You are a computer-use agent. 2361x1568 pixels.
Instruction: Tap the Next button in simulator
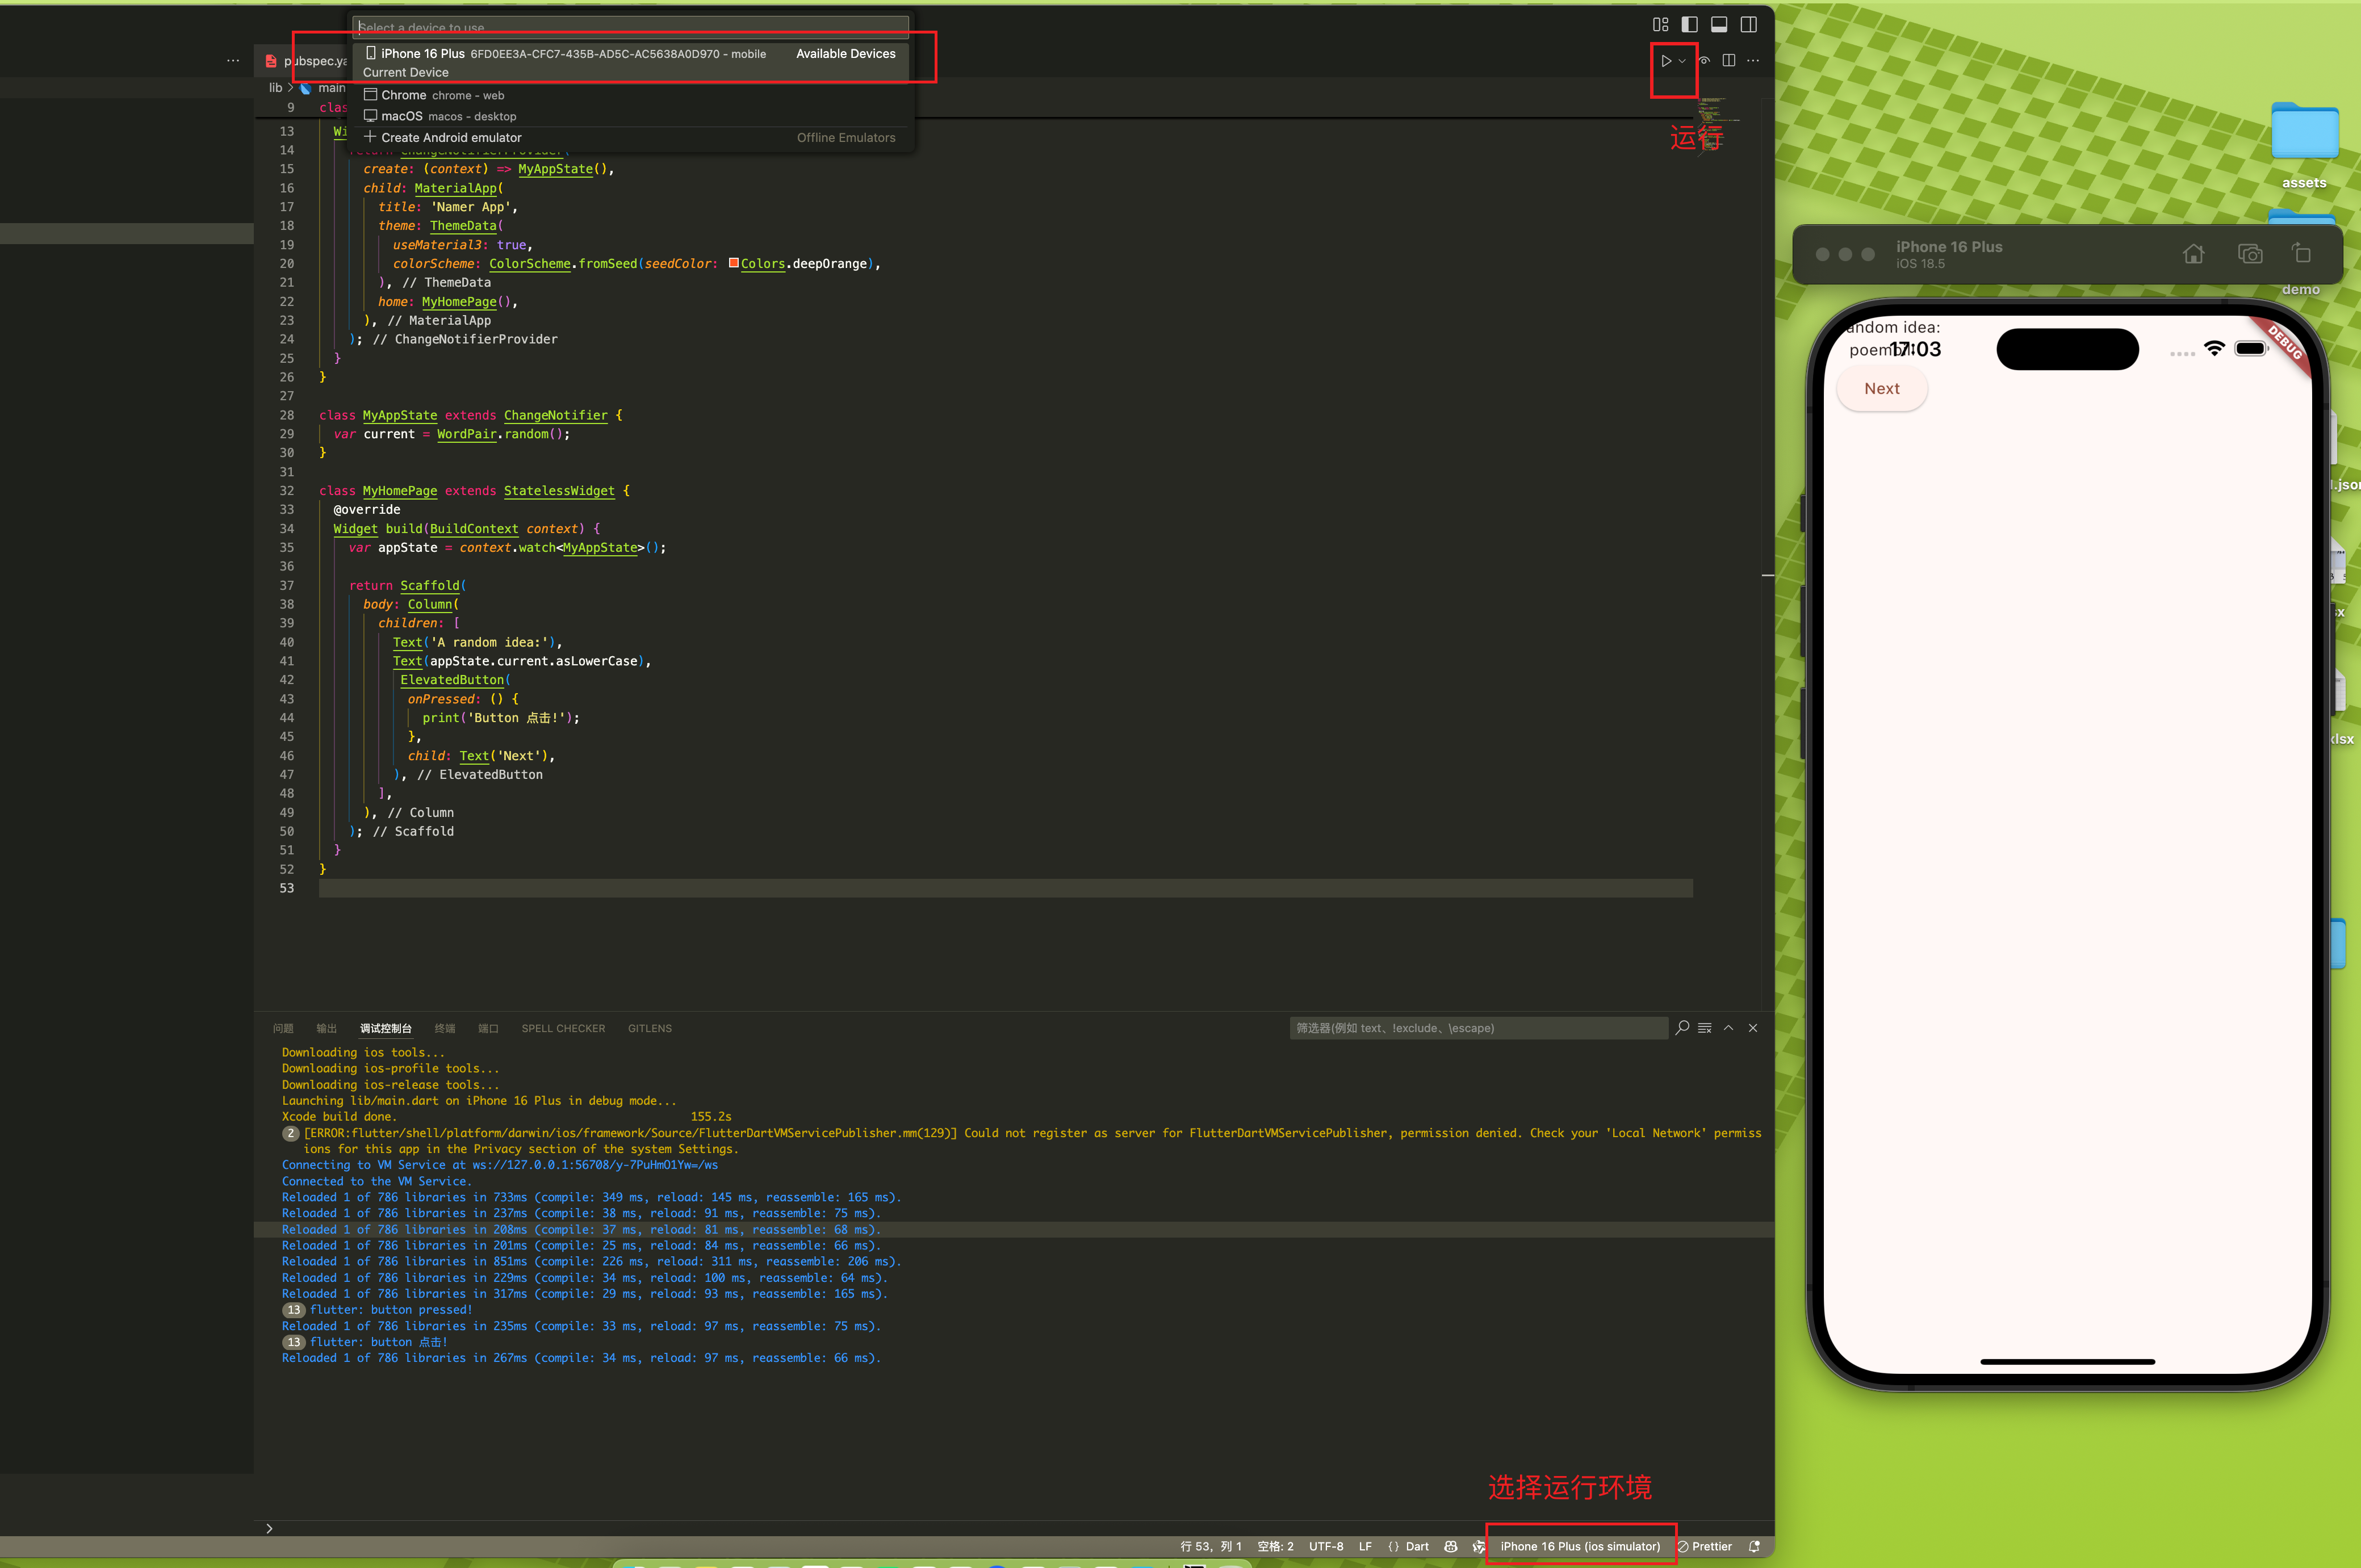pyautogui.click(x=1882, y=389)
